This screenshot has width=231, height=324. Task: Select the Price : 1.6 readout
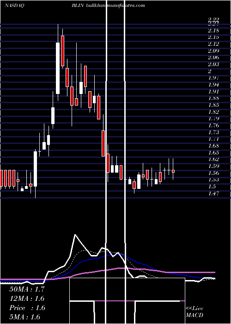click(x=27, y=308)
